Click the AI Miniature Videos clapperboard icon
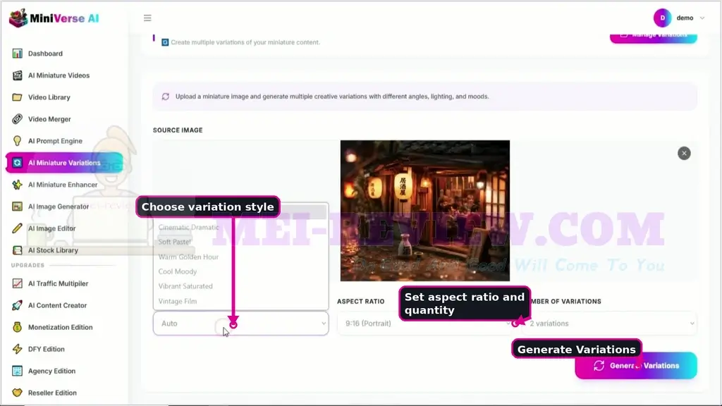Viewport: 722px width, 406px height. 17,75
